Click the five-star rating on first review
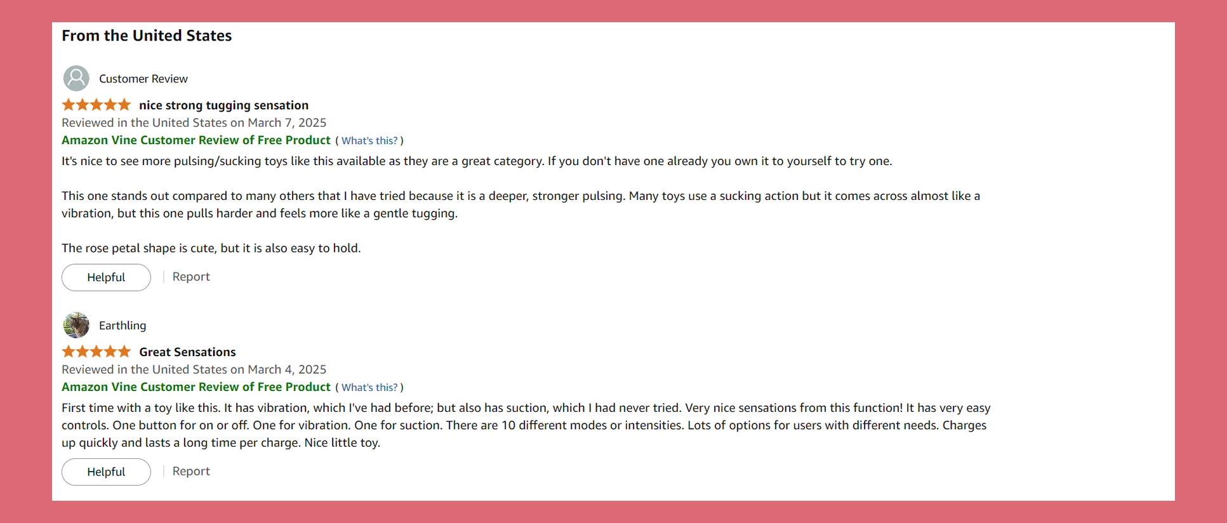1227x523 pixels. (x=96, y=105)
